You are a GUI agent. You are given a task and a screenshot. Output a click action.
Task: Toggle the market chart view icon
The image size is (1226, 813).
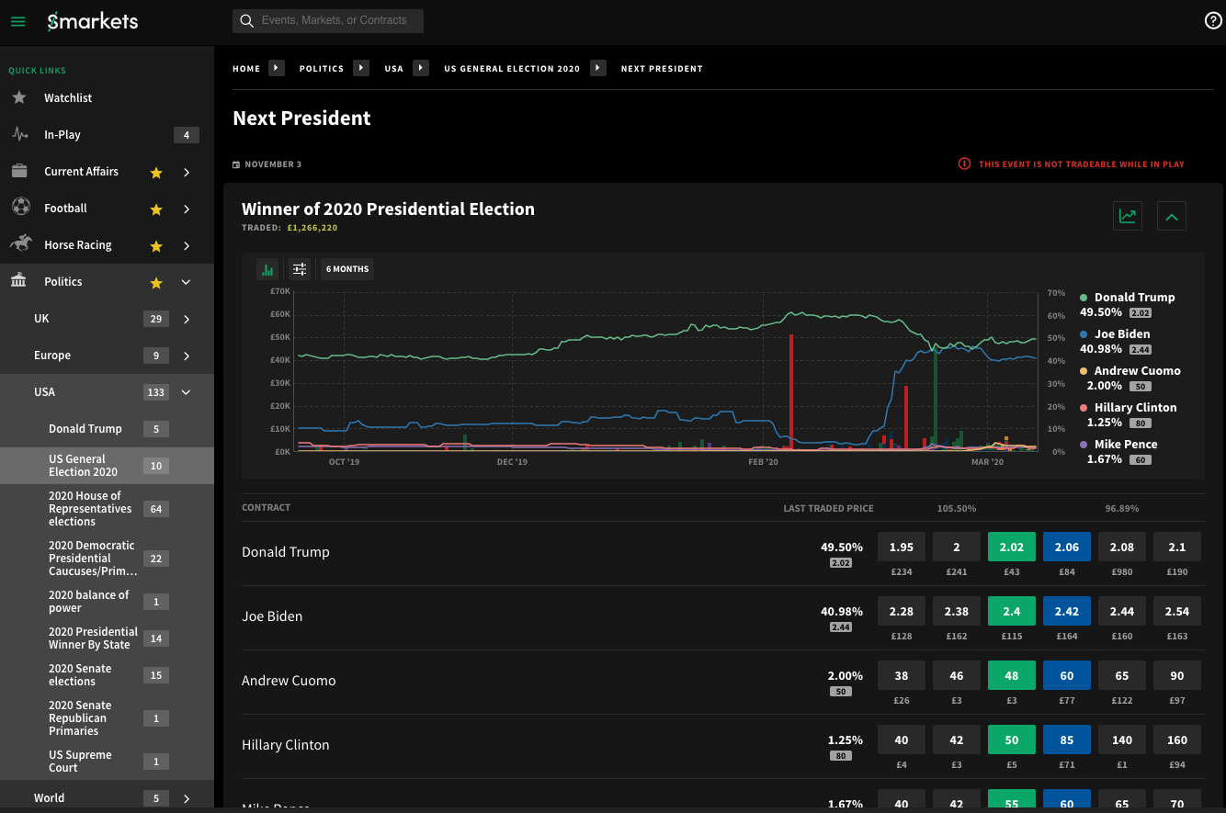click(1127, 216)
